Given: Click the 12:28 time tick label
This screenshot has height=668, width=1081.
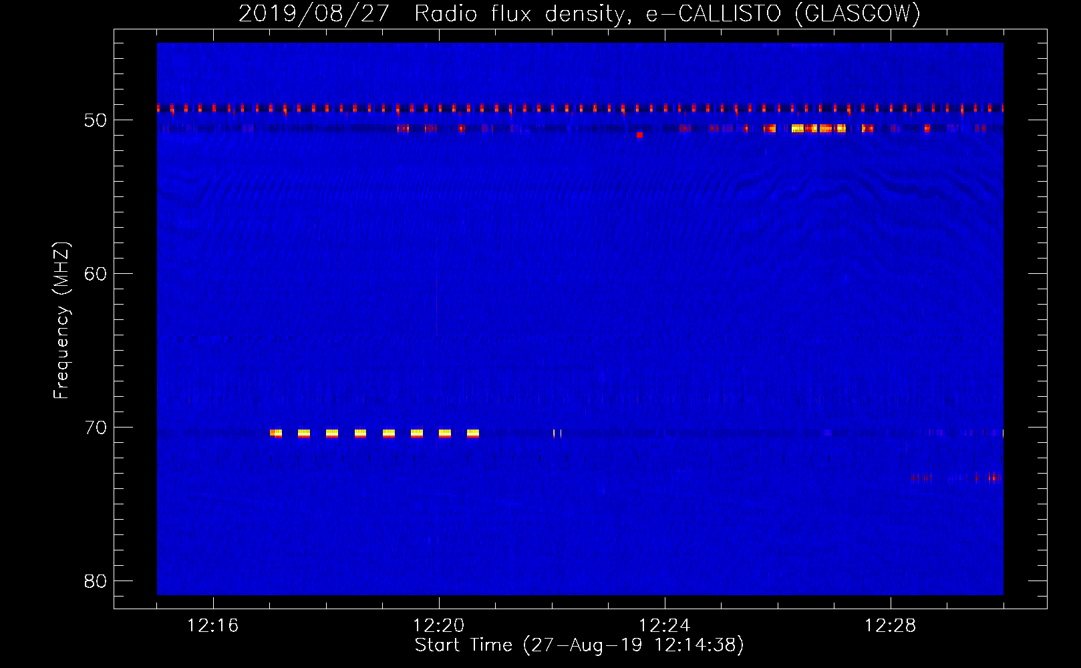Looking at the screenshot, I should click(x=890, y=626).
